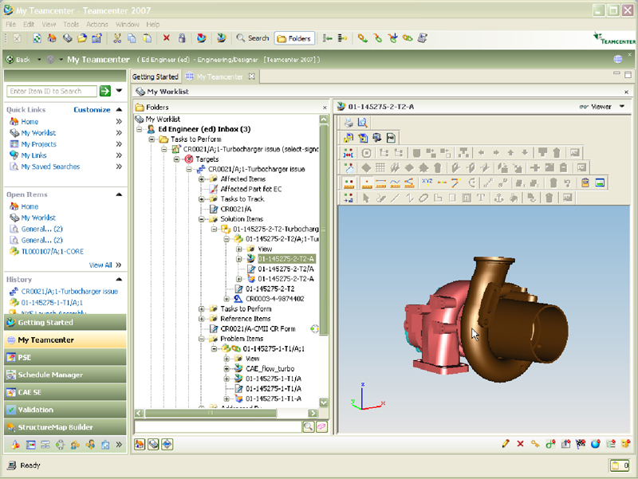Screen dimensions: 638x479
Task: Click the image window icon in measurement toolbar
Action: [600, 183]
